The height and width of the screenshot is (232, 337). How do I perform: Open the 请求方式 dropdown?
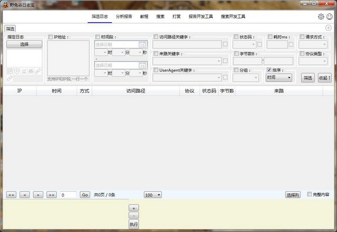pos(313,44)
